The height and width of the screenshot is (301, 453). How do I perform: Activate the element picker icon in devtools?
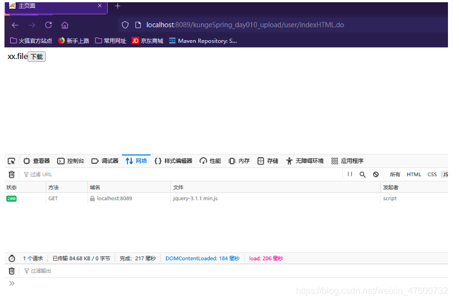(12, 161)
